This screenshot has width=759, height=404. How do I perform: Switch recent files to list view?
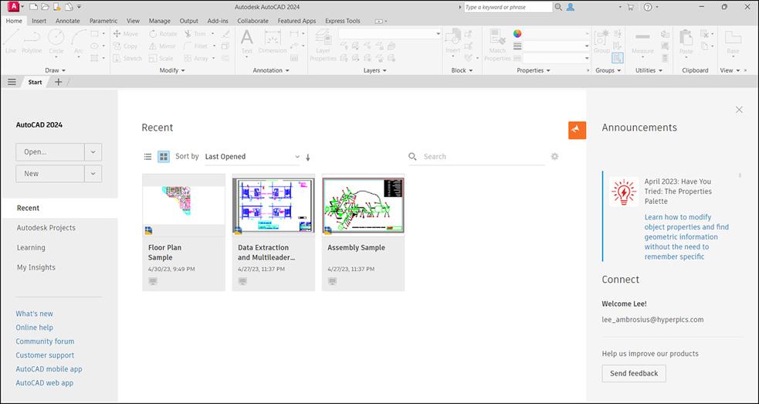coord(148,157)
